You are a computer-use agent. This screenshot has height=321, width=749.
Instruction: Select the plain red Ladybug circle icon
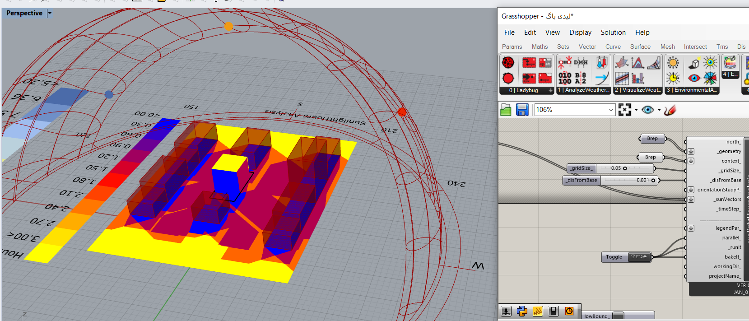pos(508,78)
